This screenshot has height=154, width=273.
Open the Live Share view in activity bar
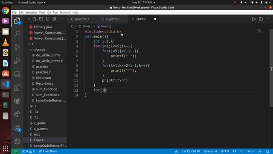coord(17,114)
